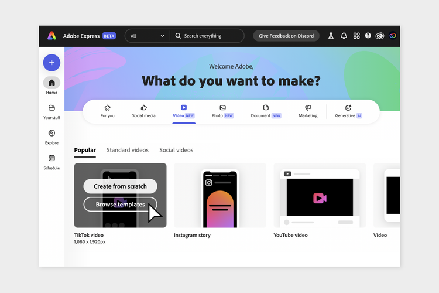The width and height of the screenshot is (439, 293).
Task: Select the For you tab
Action: pyautogui.click(x=108, y=111)
